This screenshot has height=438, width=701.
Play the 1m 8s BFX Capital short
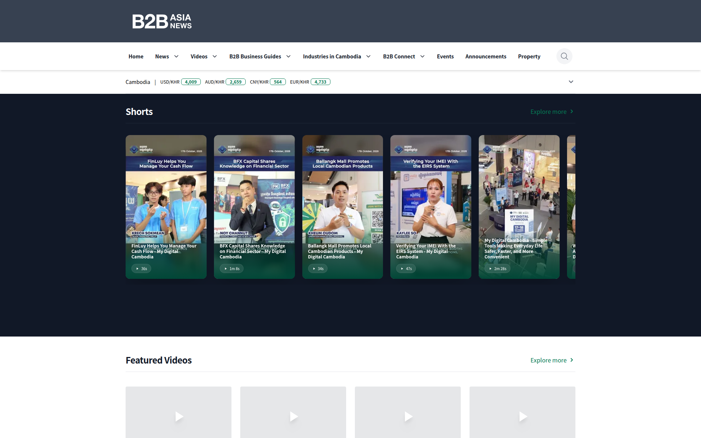231,269
